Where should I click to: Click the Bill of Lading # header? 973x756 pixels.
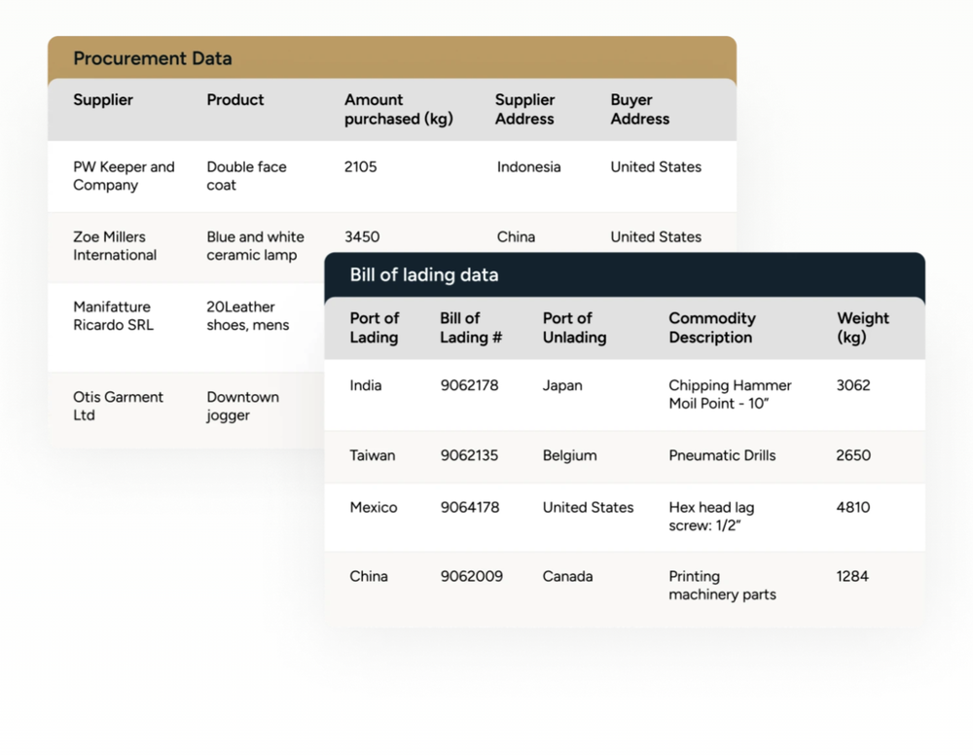(471, 328)
